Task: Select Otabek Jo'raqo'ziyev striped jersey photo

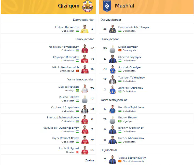Action: coord(85,109)
